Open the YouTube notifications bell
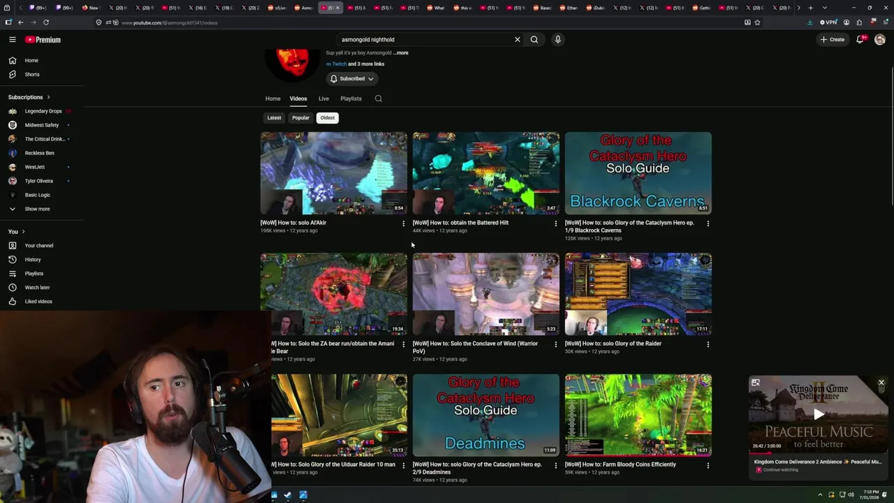This screenshot has width=894, height=503. [860, 40]
